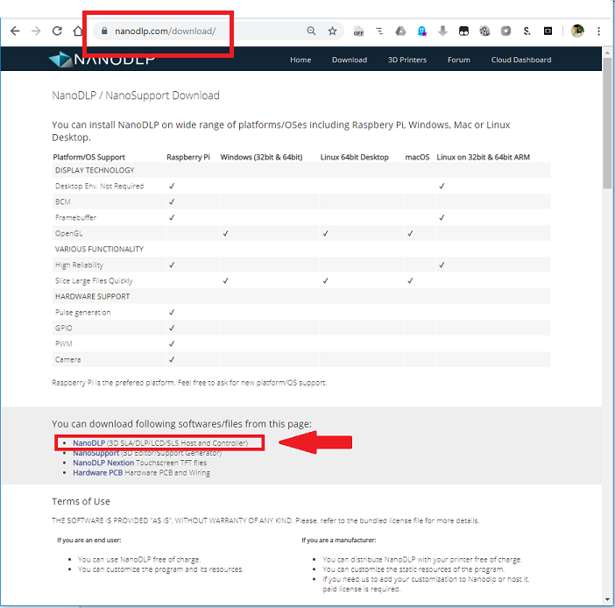Select the 'Raspberry Pi' column header
The height and width of the screenshot is (608, 615).
point(188,157)
